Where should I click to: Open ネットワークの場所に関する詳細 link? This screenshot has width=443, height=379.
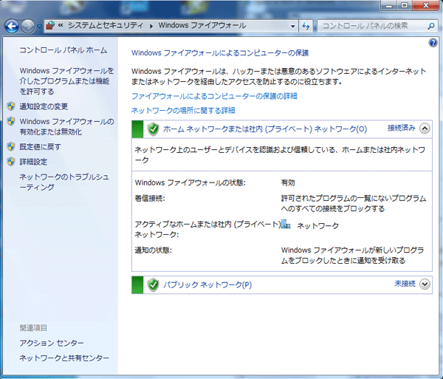coord(183,110)
